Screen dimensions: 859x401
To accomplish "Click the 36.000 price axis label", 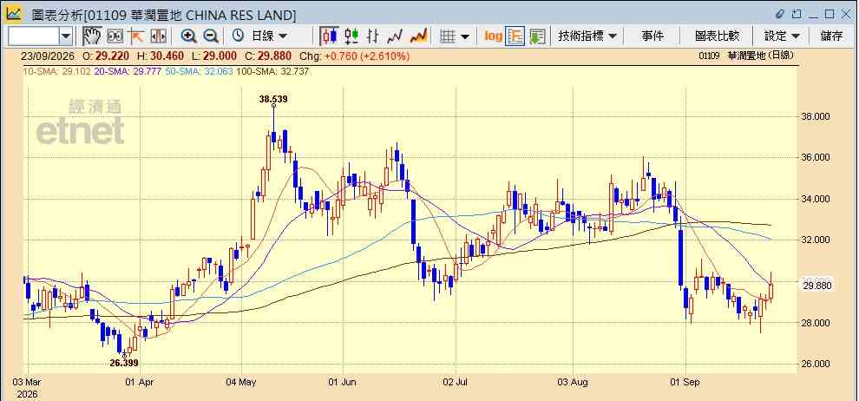I will click(x=816, y=157).
